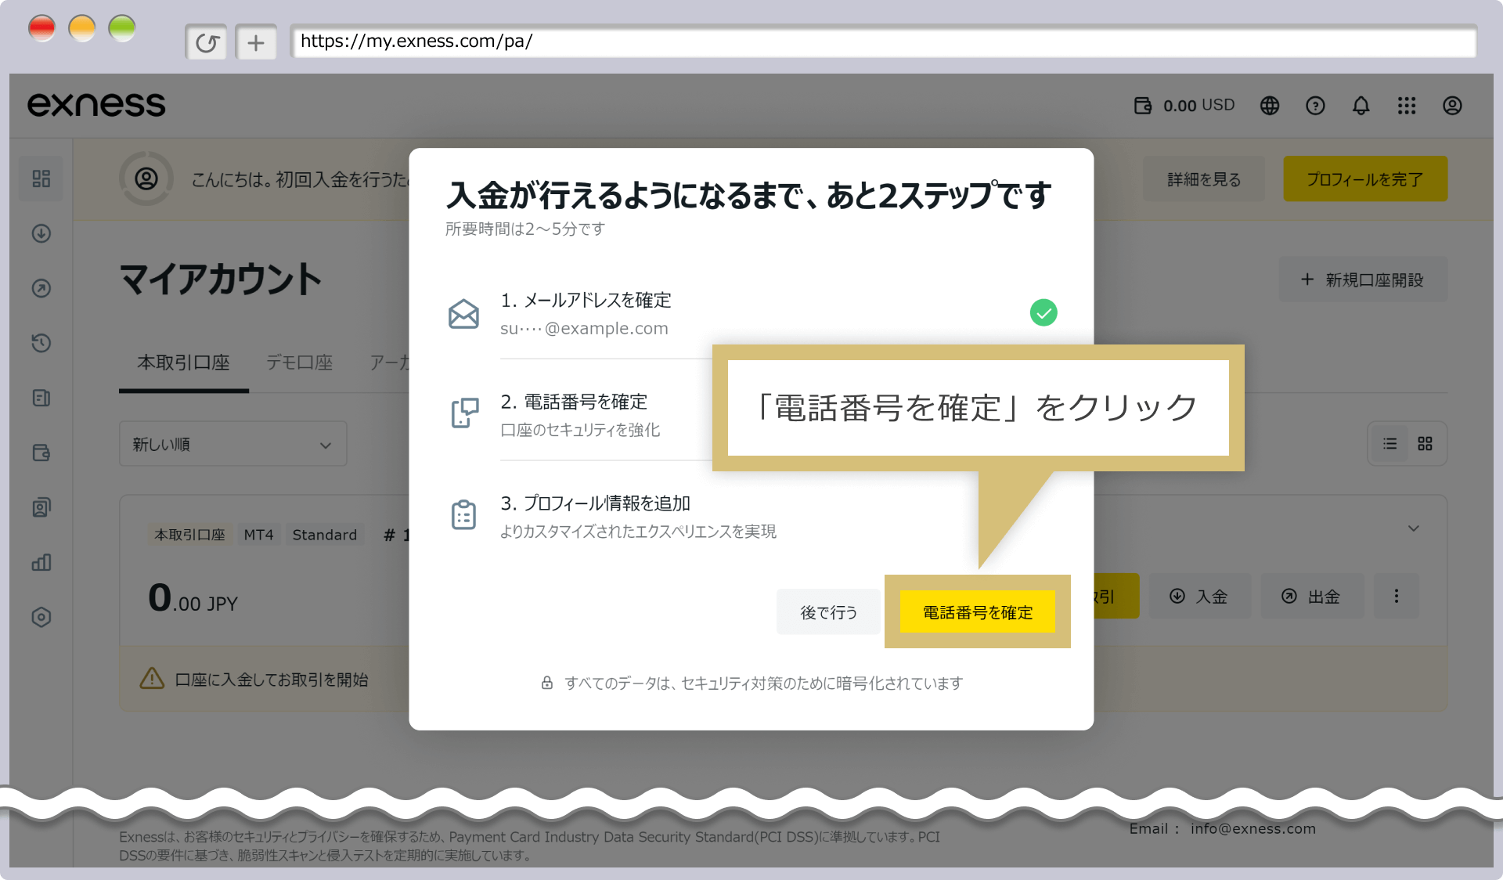Open the apps grid menu
This screenshot has height=880, width=1503.
(1407, 106)
